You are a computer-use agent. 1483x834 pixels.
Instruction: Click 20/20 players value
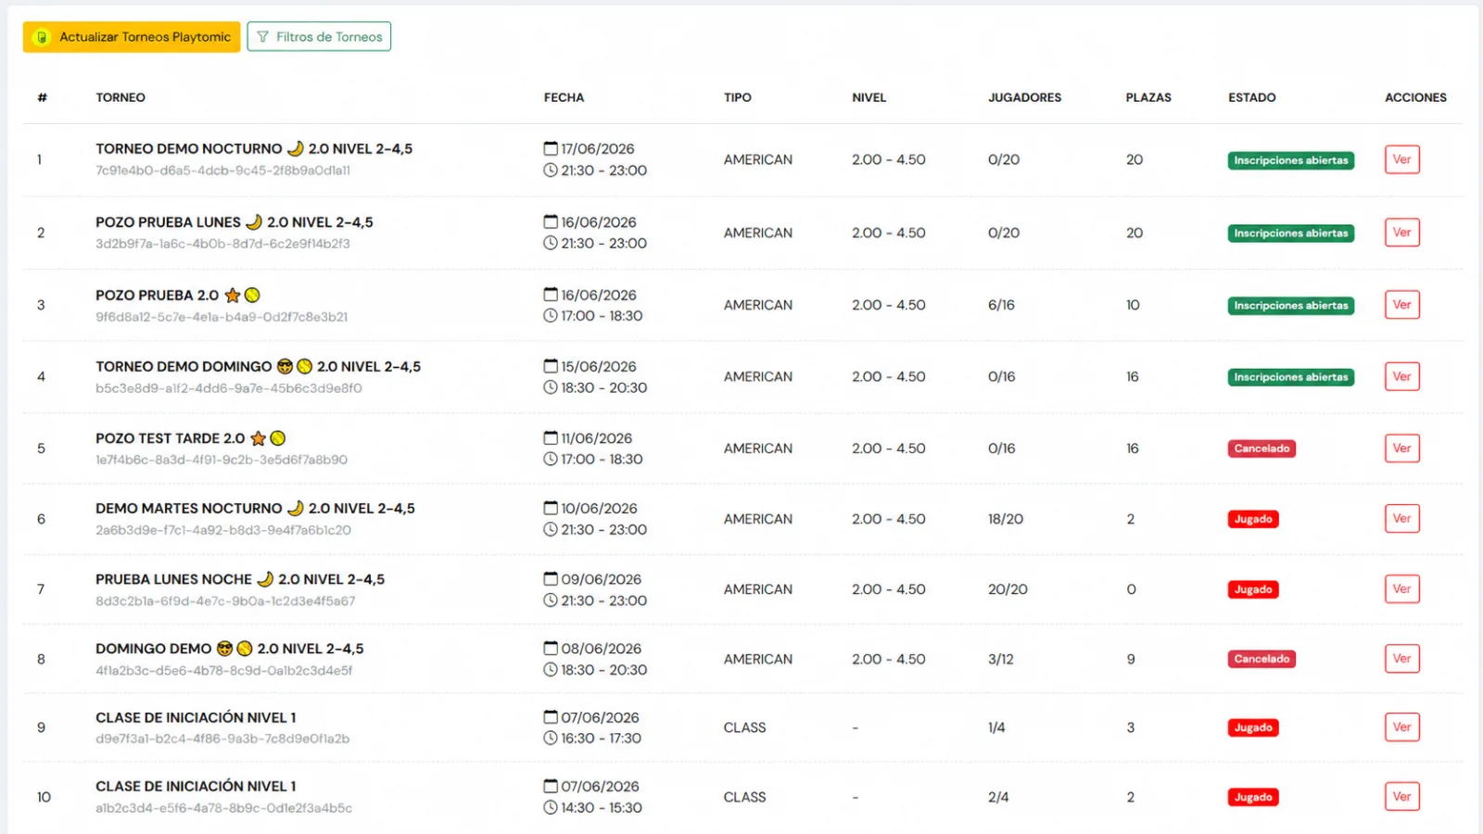point(1008,589)
